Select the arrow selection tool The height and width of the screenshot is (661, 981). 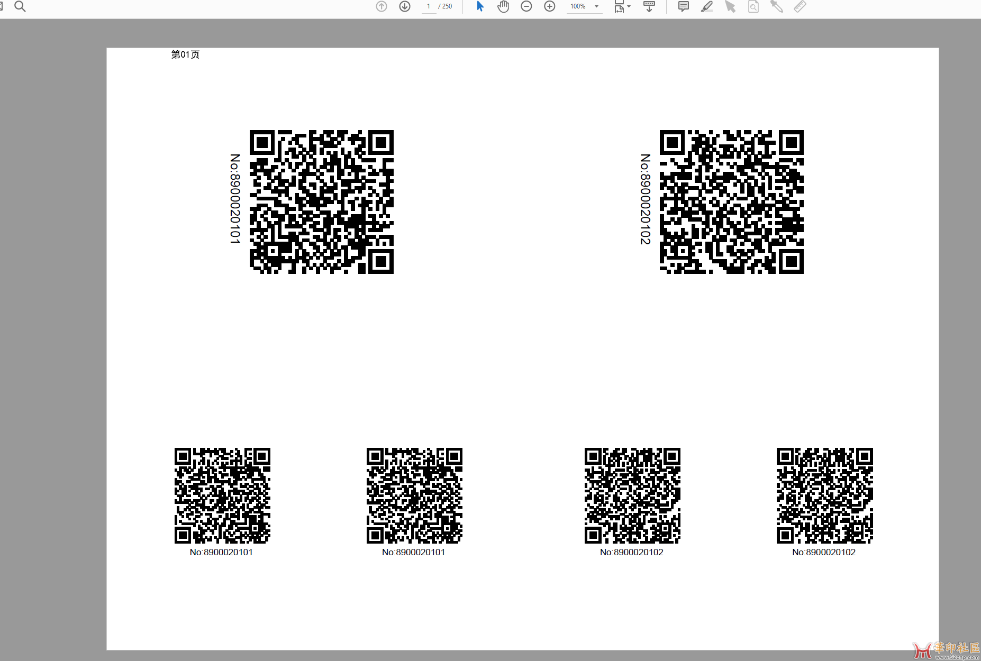pos(480,6)
